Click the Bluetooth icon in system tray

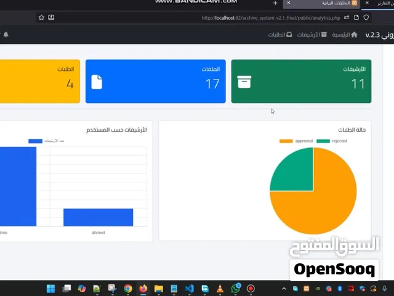(x=340, y=289)
